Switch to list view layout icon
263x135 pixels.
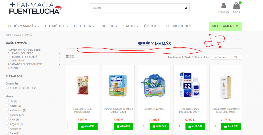72,57
